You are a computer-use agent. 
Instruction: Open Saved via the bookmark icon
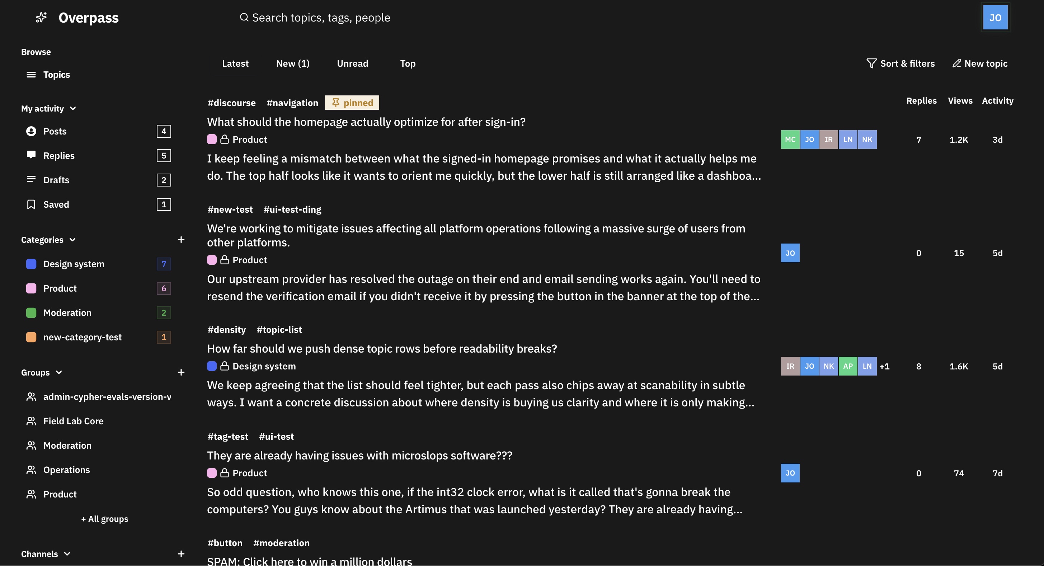tap(31, 204)
